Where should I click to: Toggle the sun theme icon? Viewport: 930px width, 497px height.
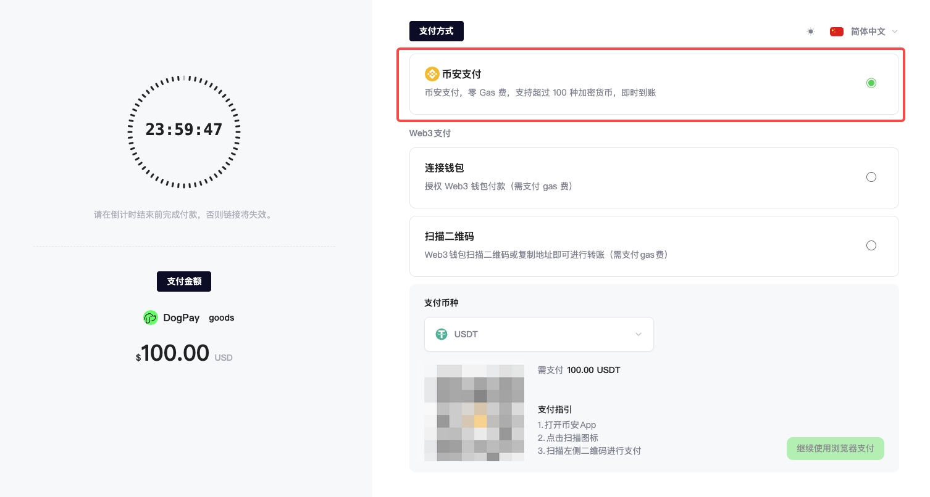[811, 31]
